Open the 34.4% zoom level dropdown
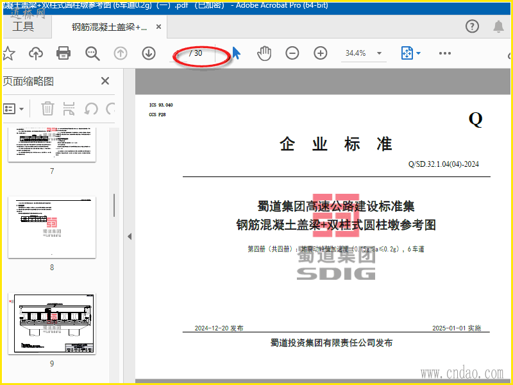The image size is (513, 385). pos(364,53)
